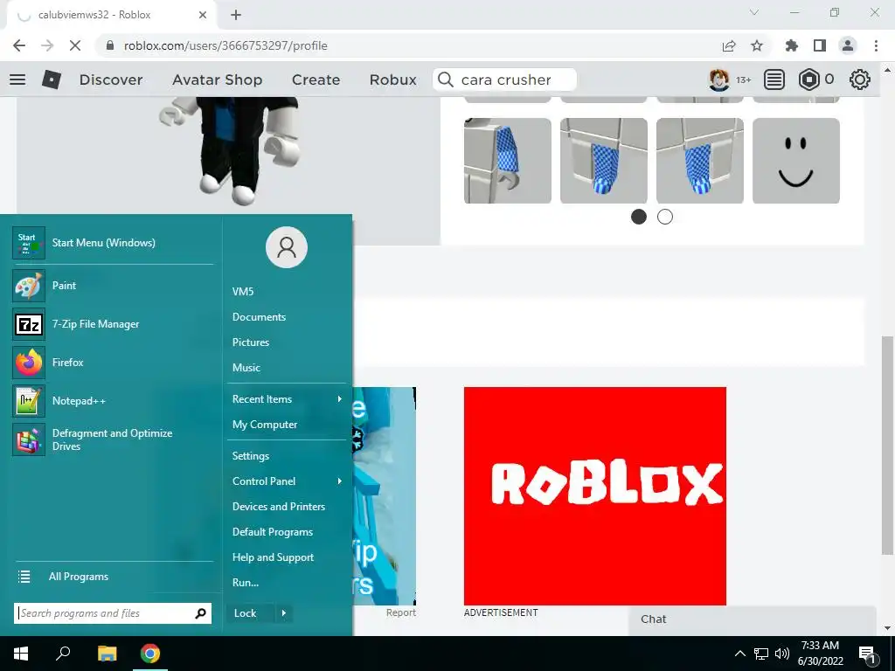Viewport: 895px width, 671px height.
Task: Toggle Chrome side panel
Action: (820, 45)
